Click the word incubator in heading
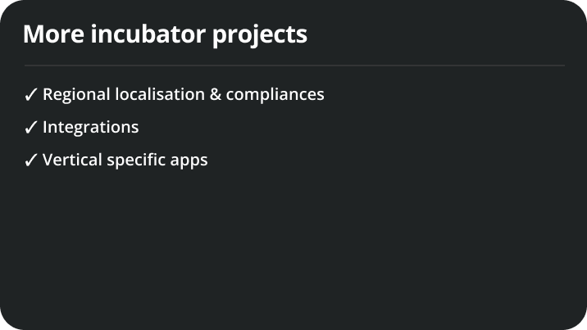 click(x=148, y=34)
